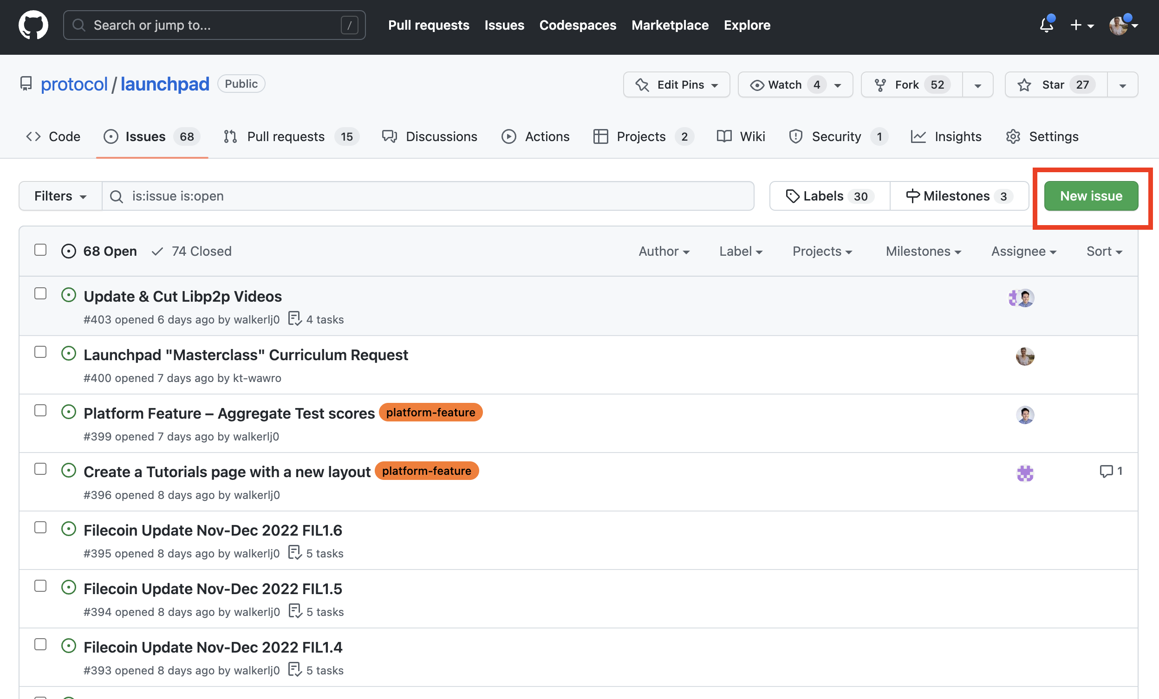Open the Discussions tab
This screenshot has height=699, width=1159.
click(430, 136)
